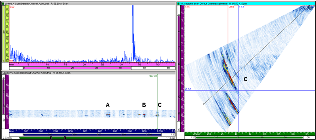Click the green icon on sectorial scan title

(178, 3)
